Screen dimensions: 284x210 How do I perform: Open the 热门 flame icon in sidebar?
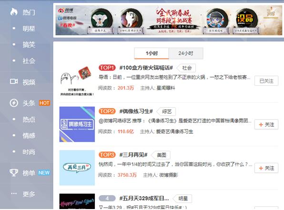pos(14,12)
